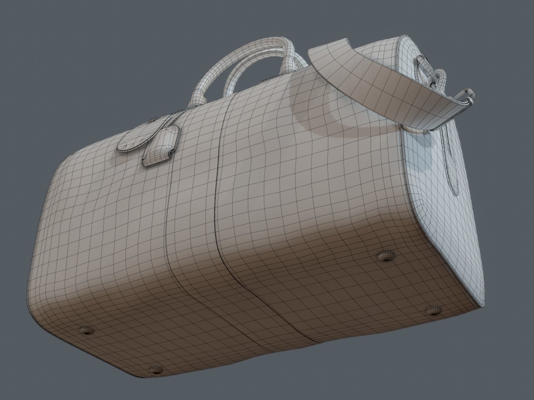534x400 pixels.
Task: Click the bottom stud nearest the right side panel
Action: tap(386, 257)
